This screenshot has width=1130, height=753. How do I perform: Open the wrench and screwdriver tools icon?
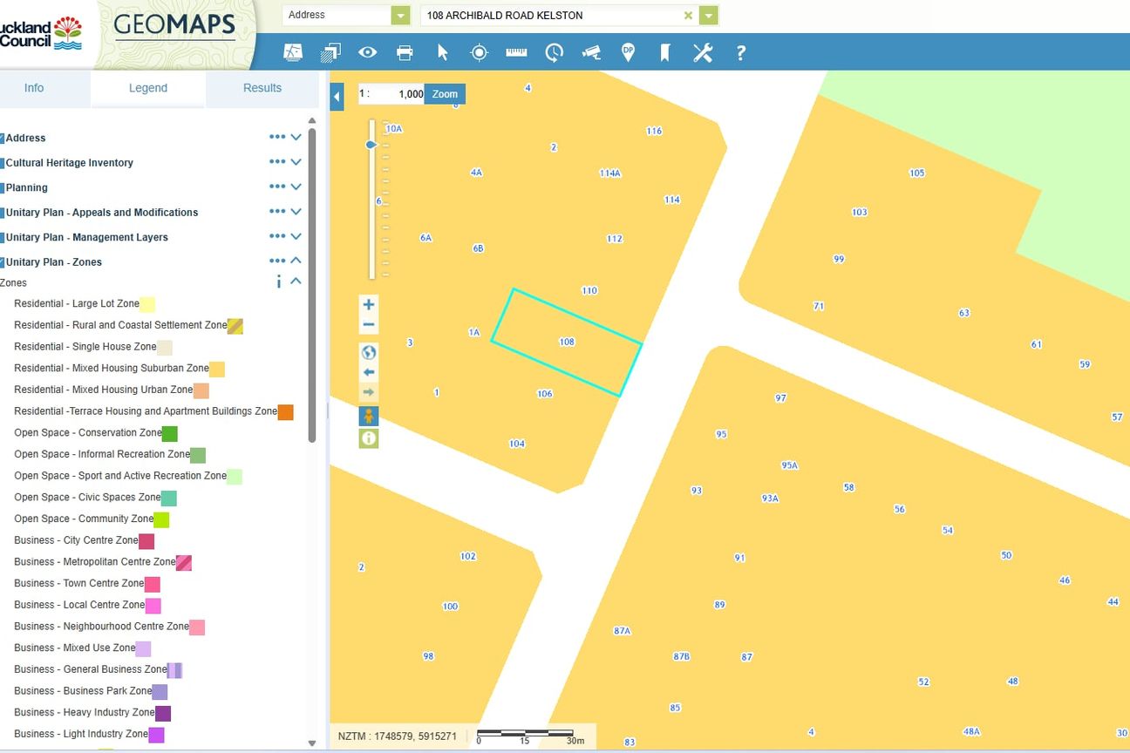pyautogui.click(x=703, y=52)
